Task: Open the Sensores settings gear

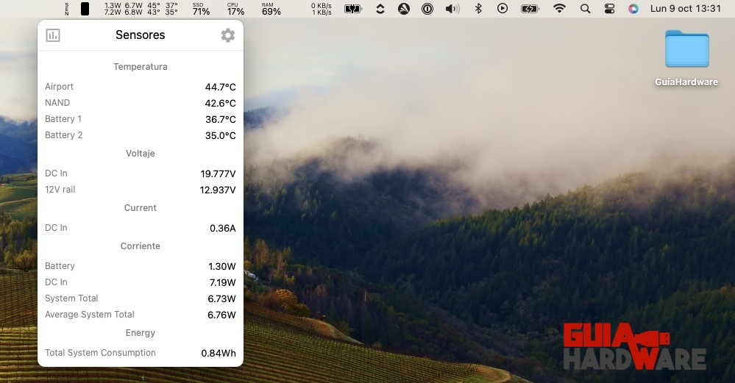Action: coord(228,35)
